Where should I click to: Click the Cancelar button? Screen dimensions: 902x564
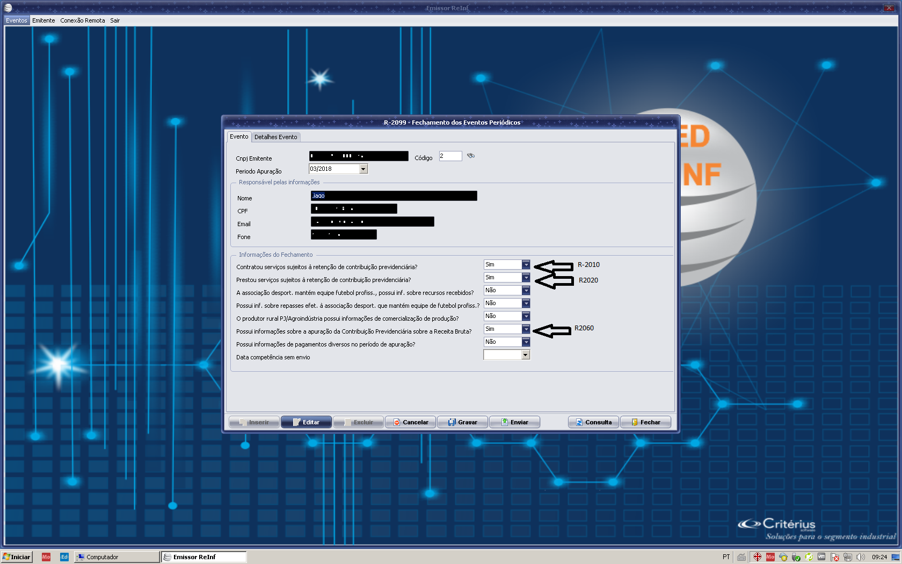[410, 422]
